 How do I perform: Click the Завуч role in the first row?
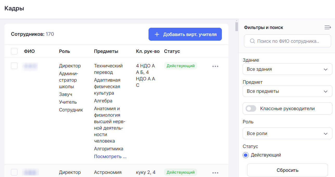66,94
